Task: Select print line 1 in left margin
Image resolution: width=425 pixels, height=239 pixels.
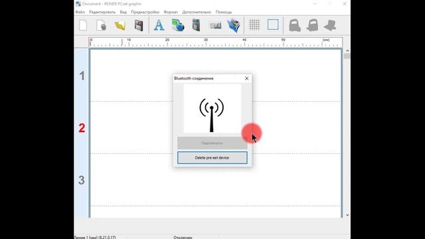Action: (x=82, y=76)
